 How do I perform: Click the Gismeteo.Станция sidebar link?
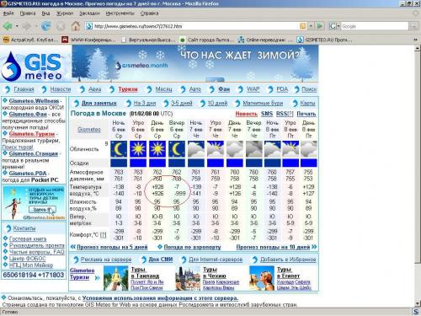33,153
